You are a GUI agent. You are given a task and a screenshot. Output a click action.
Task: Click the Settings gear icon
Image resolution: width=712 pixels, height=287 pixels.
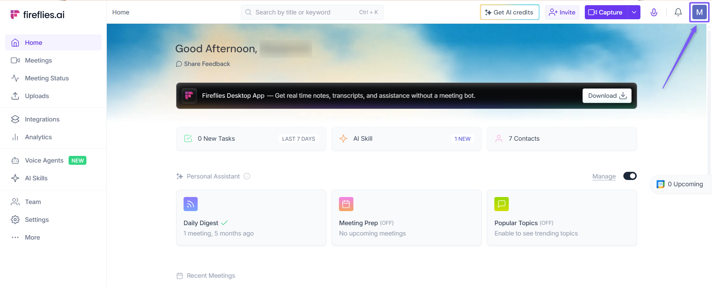(15, 220)
